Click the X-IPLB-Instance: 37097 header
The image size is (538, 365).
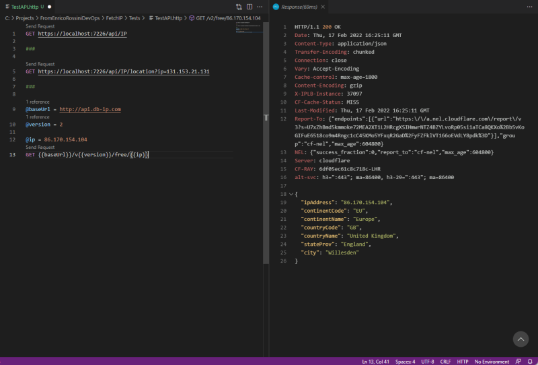328,94
